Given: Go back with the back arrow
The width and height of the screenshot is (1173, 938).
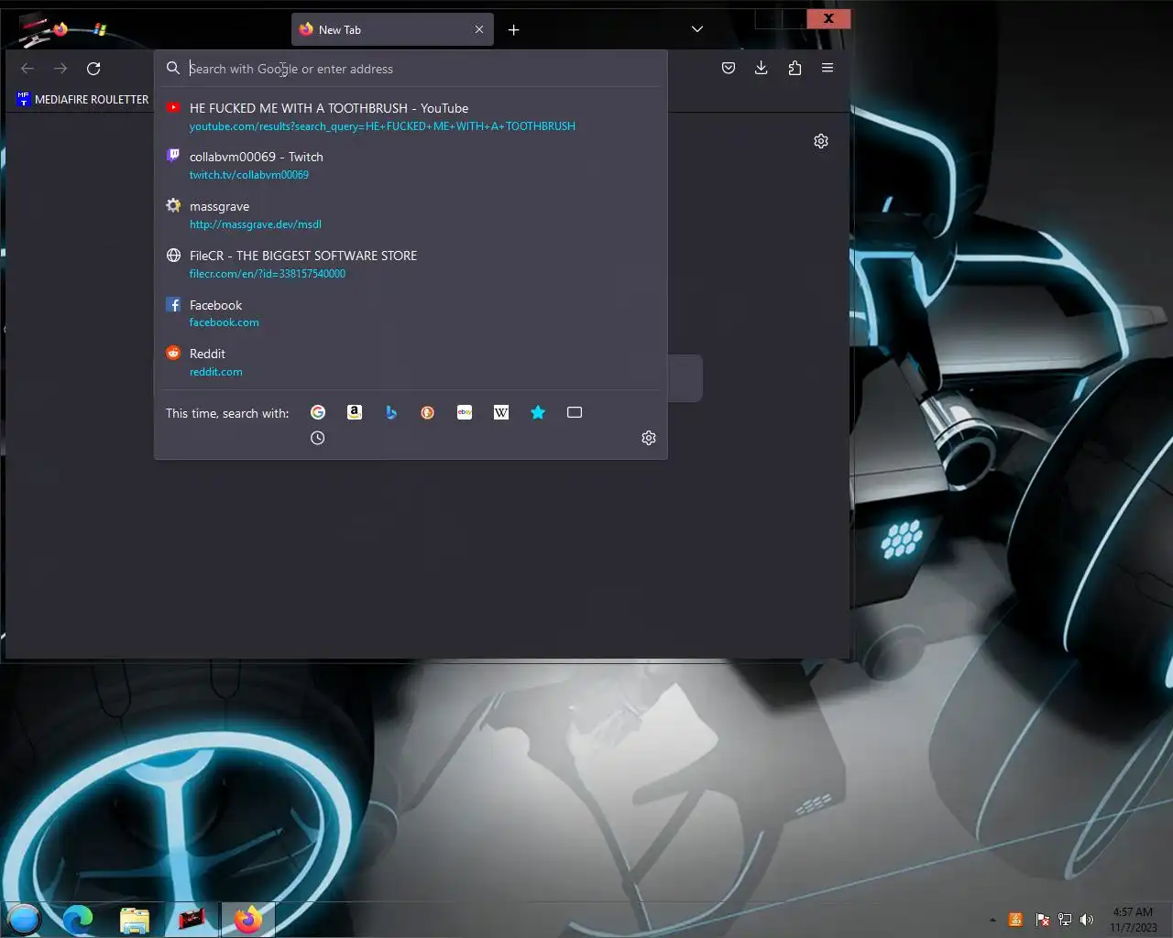Looking at the screenshot, I should pos(27,69).
